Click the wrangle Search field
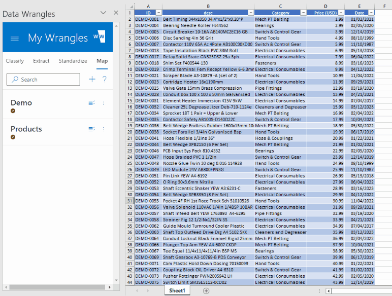Image resolution: width=392 pixels, height=296 pixels. point(43,80)
